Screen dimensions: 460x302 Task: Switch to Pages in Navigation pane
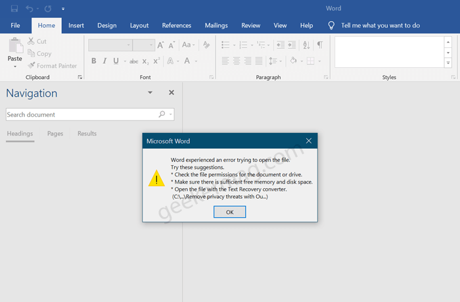point(55,134)
